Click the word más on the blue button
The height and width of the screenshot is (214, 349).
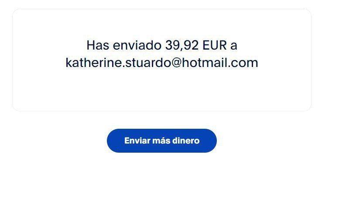(161, 141)
